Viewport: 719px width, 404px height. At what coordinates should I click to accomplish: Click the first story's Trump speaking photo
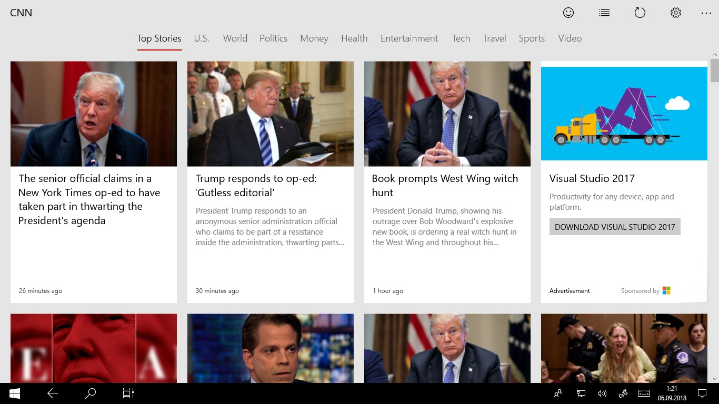(94, 114)
